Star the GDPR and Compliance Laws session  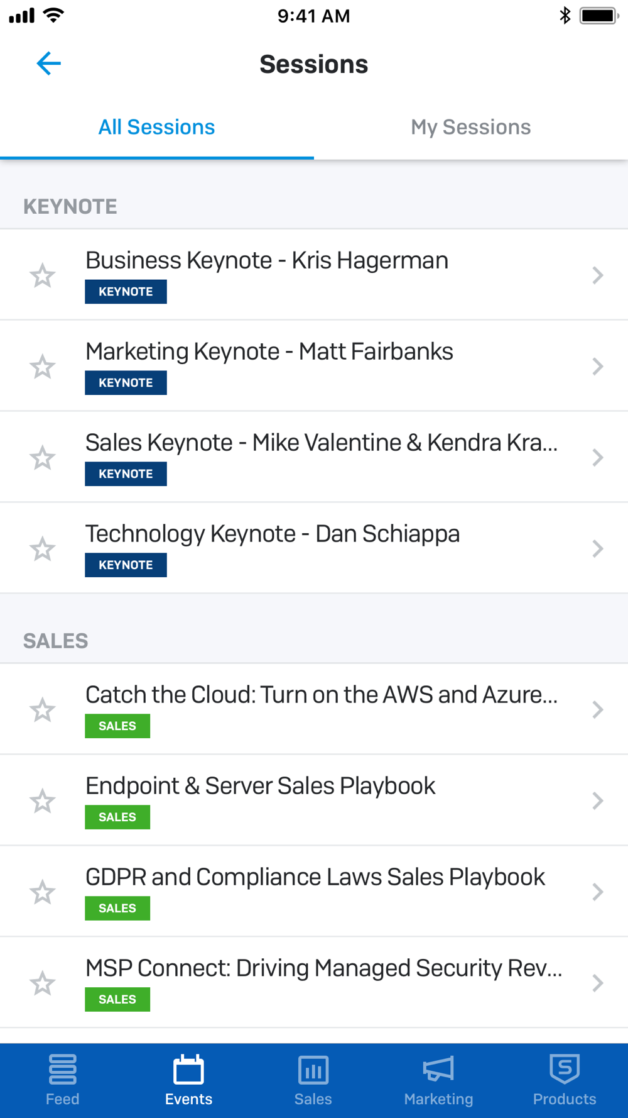[x=43, y=892]
